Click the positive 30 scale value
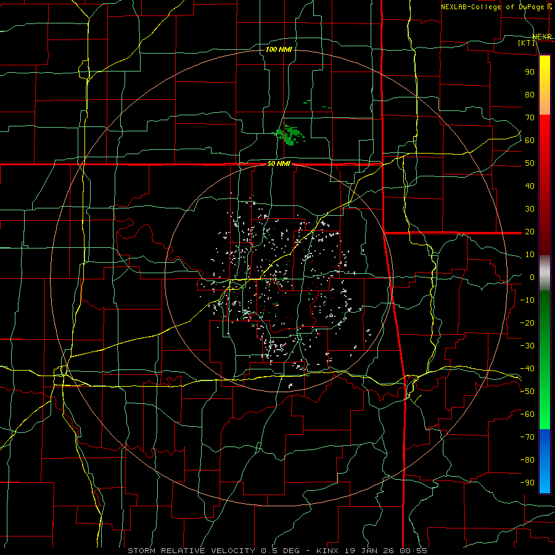Image resolution: width=555 pixels, height=555 pixels. pyautogui.click(x=530, y=209)
